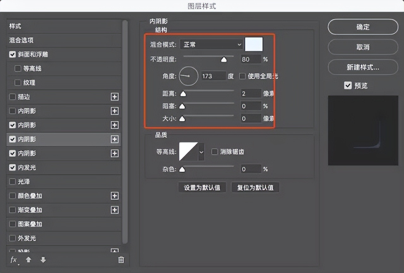
Task: Open the 混合模式 dropdown
Action: [211, 44]
